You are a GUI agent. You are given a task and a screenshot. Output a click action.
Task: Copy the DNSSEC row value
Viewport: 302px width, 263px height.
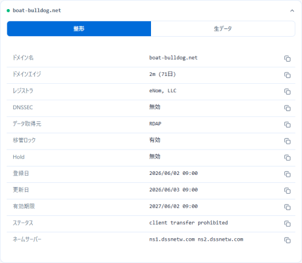click(288, 108)
